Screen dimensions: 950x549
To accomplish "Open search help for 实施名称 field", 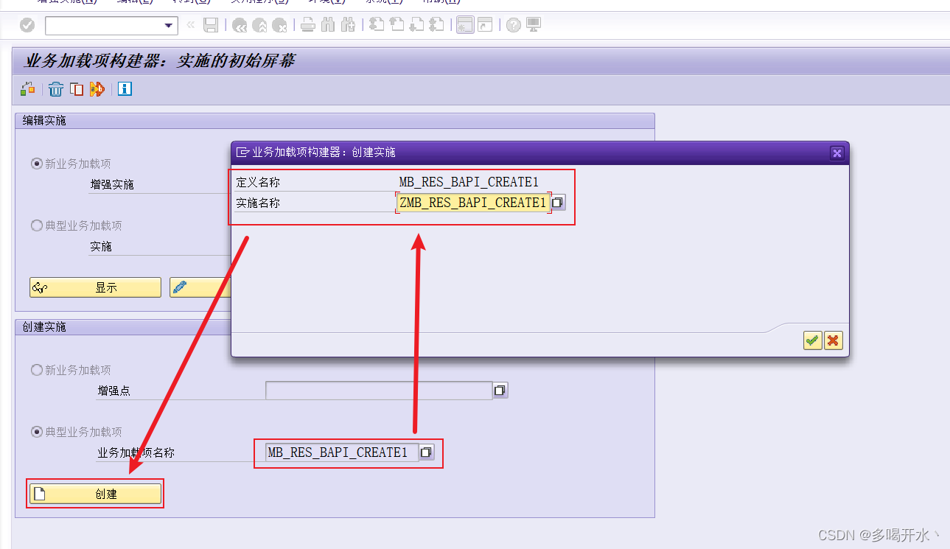I will point(558,202).
